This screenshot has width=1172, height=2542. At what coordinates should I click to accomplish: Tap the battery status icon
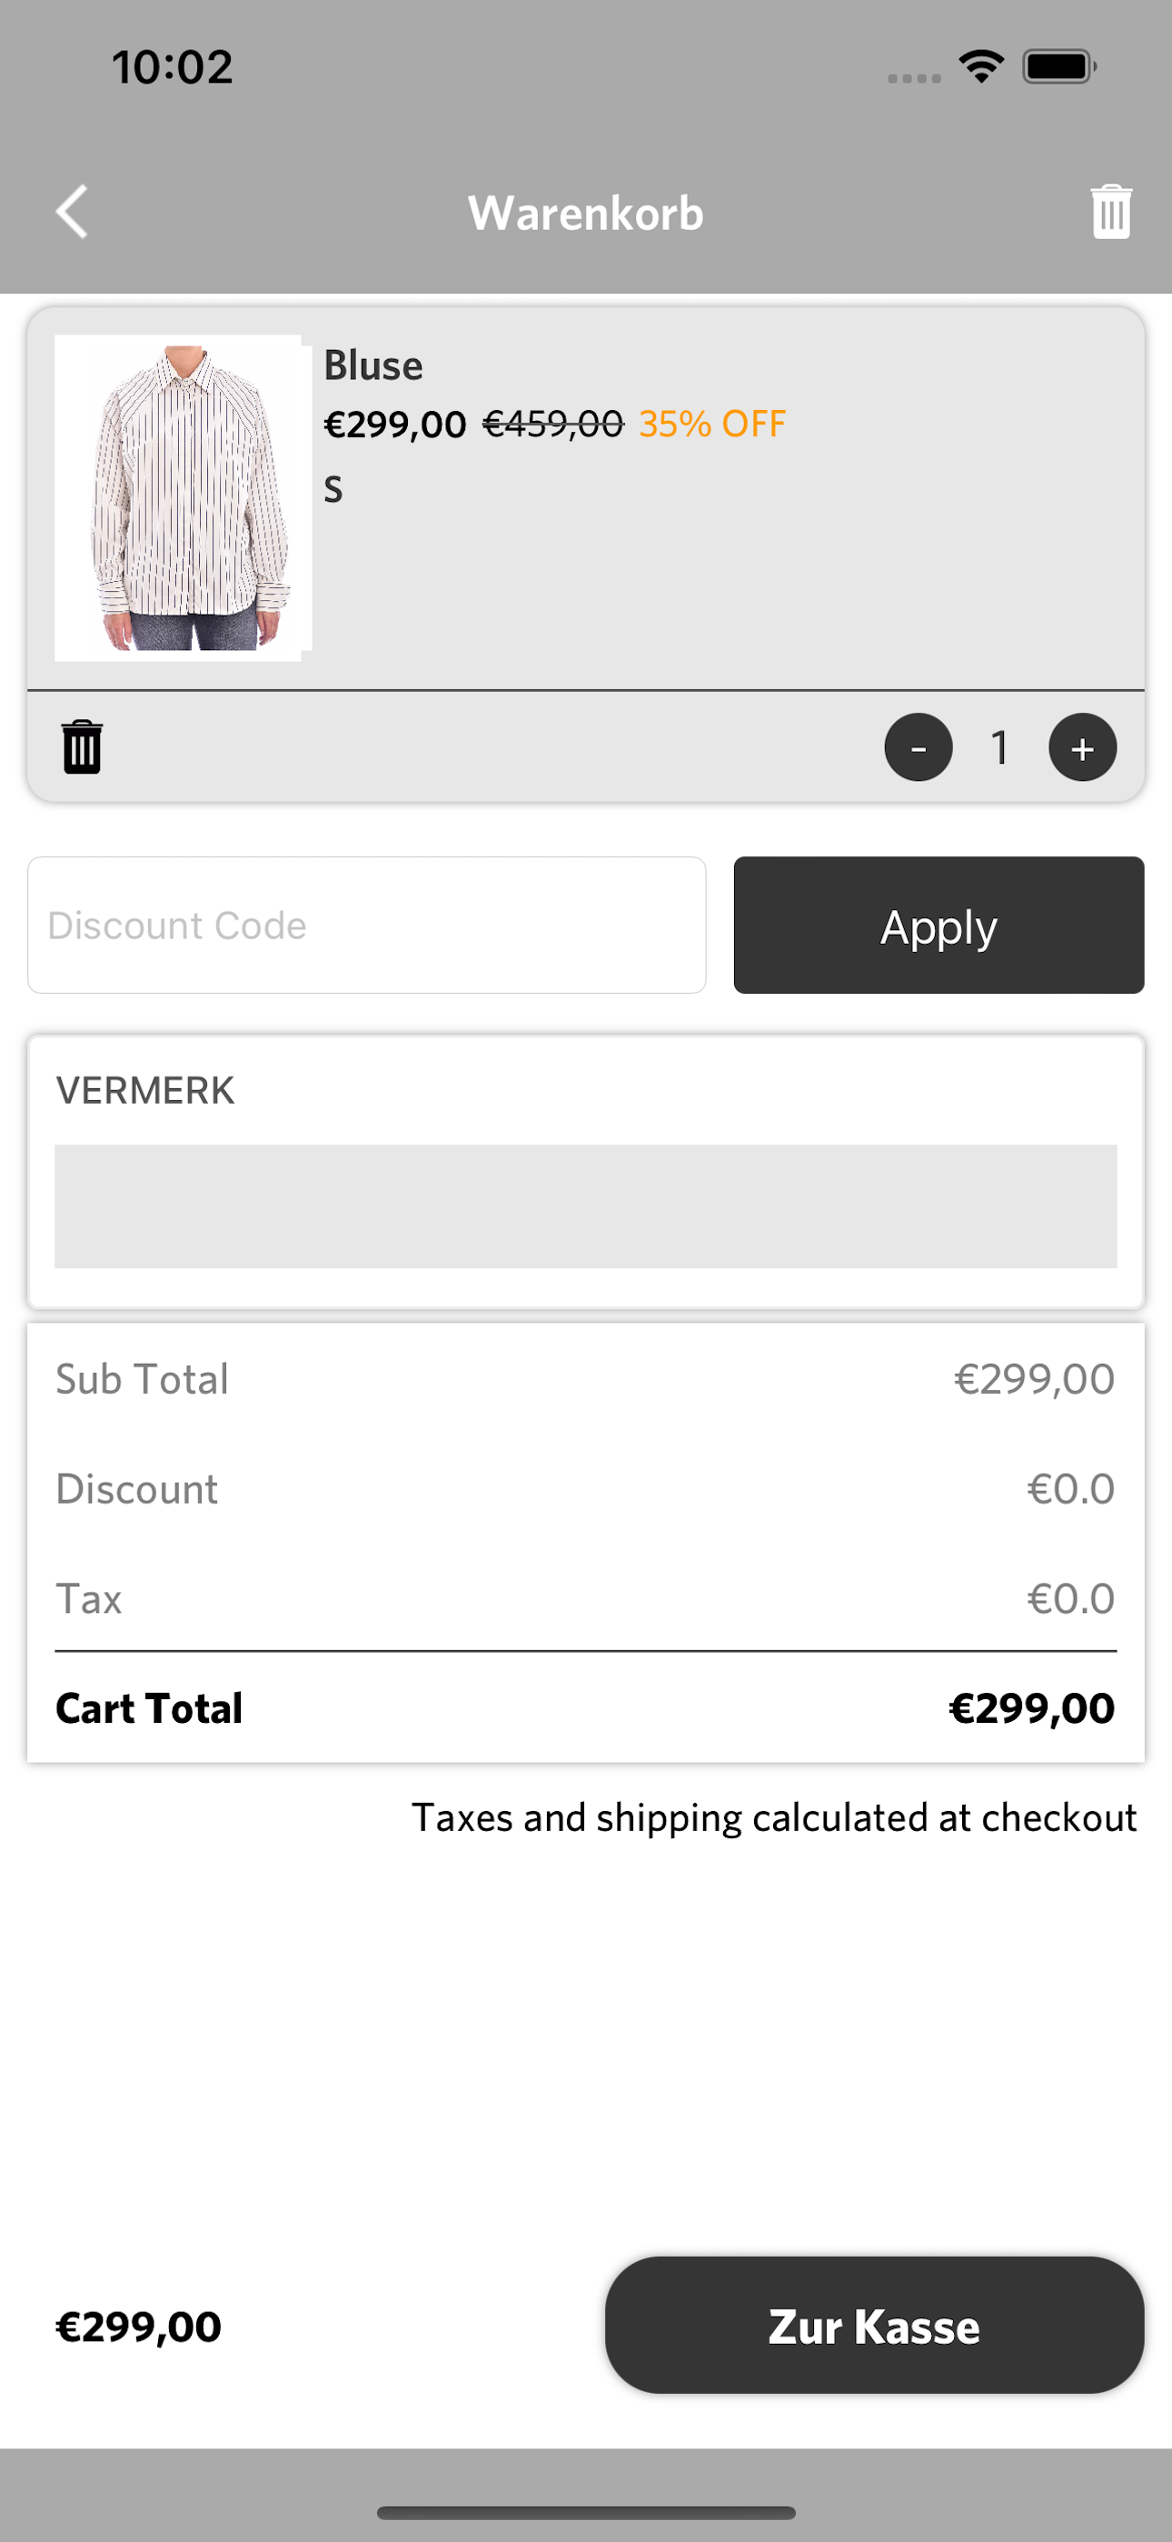[x=1059, y=67]
